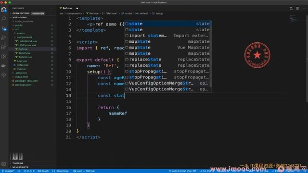Open Git Graph from the status bar
Image resolution: width=308 pixels, height=173 pixels.
coord(43,171)
